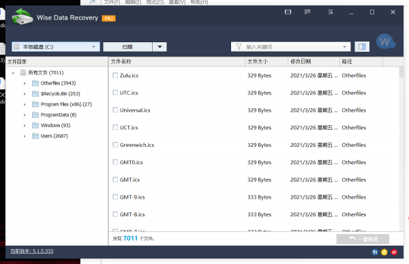Click the 7011 found files count

(130, 238)
